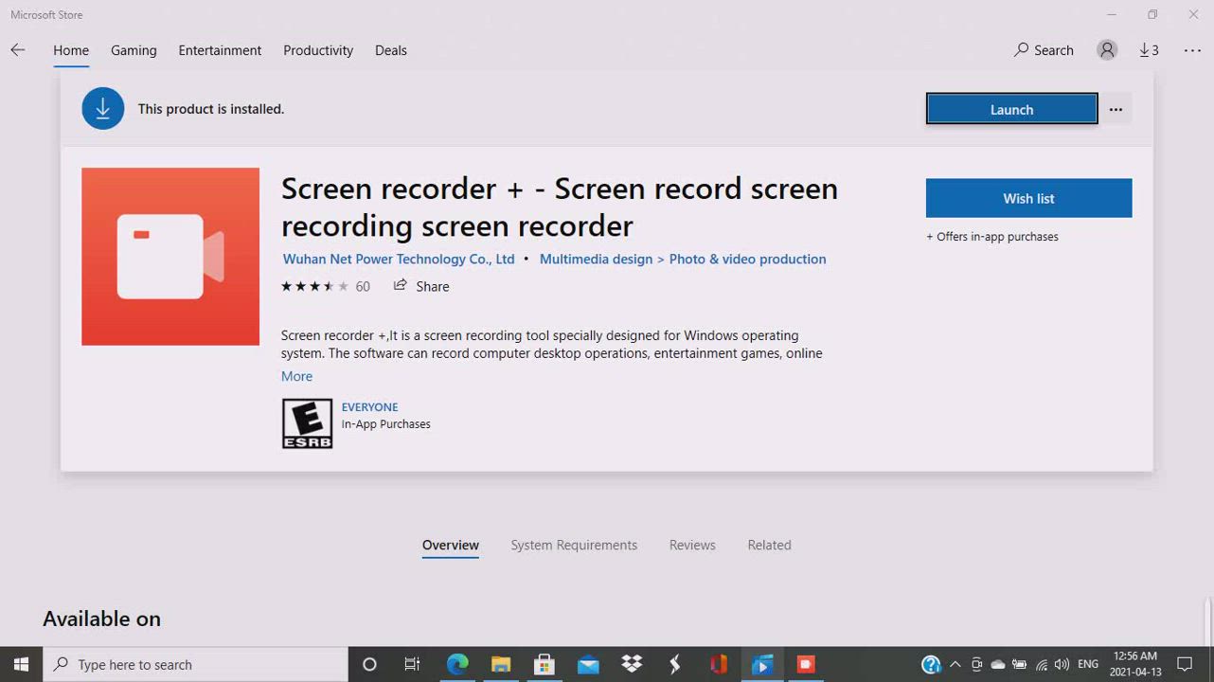Switch to the Gaming tab
The width and height of the screenshot is (1214, 682).
tap(134, 50)
